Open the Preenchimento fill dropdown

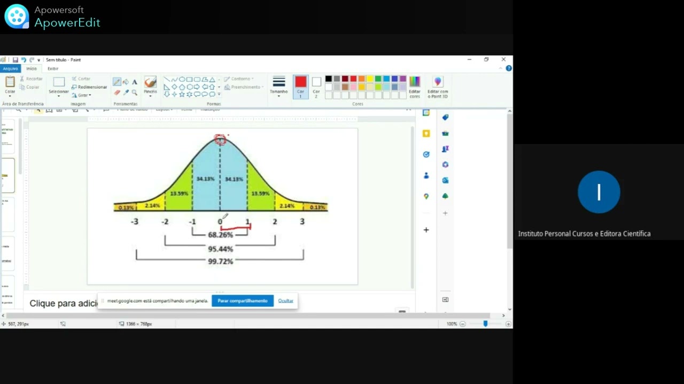[x=244, y=87]
